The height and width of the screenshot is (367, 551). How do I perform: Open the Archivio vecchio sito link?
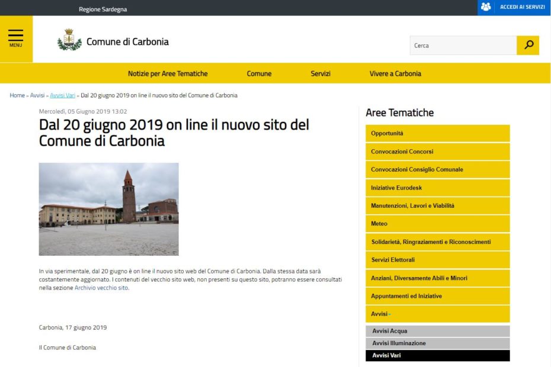point(101,288)
